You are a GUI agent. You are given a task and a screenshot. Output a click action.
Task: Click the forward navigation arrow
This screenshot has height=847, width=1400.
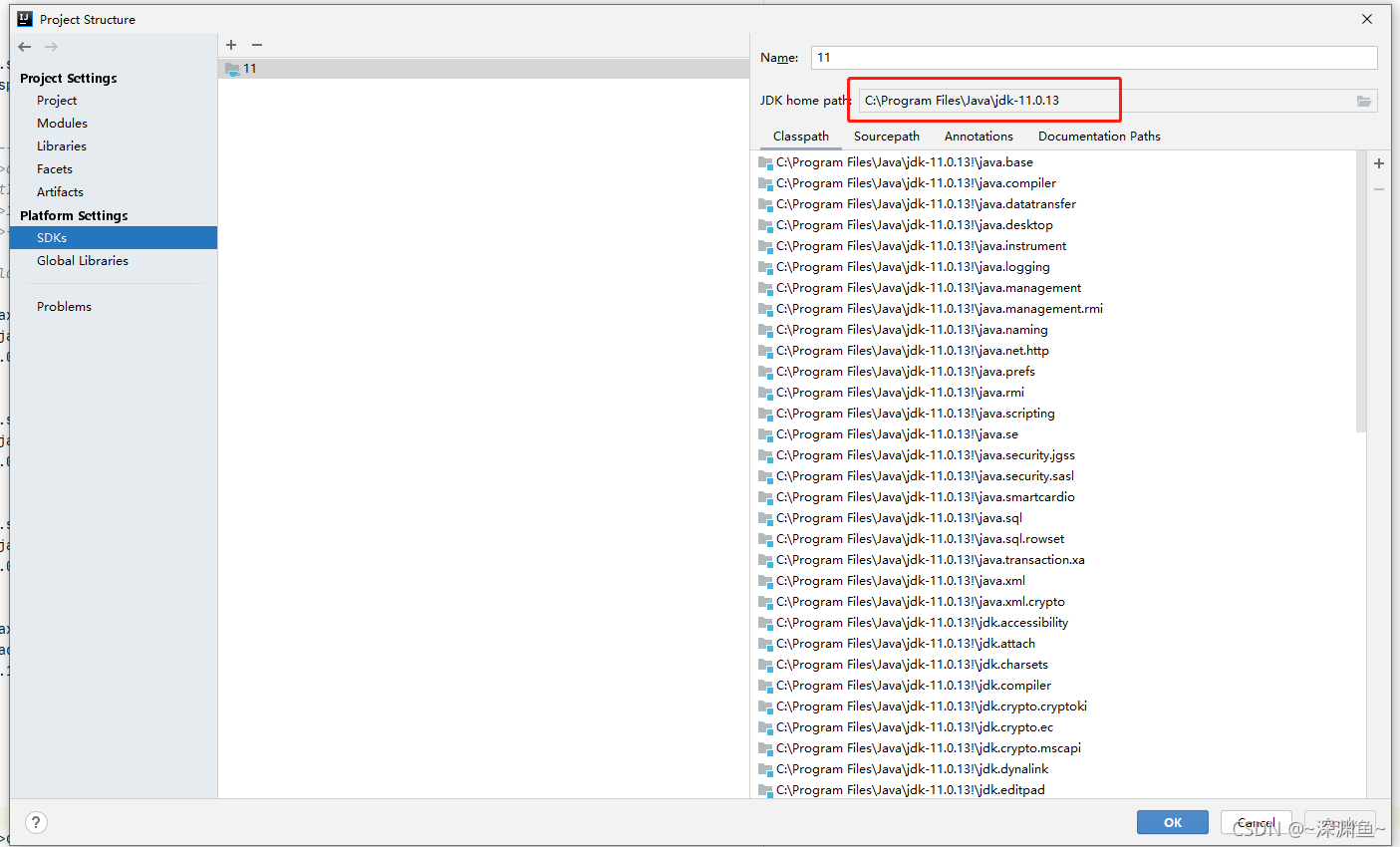[51, 47]
